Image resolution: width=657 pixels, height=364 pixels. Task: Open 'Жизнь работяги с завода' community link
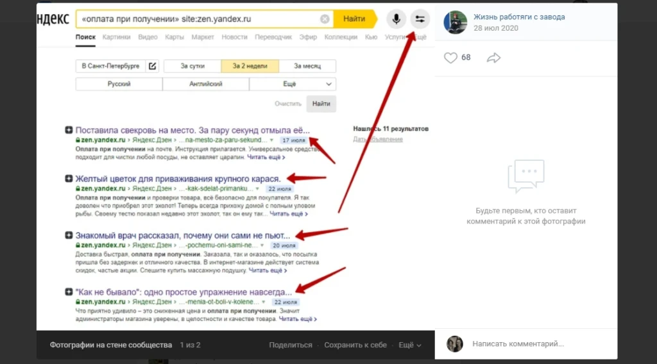click(519, 17)
